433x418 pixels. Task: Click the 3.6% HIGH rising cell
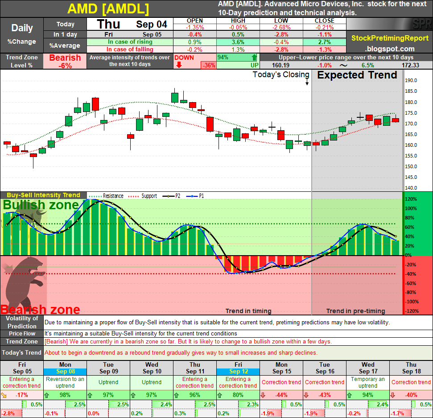tap(238, 42)
